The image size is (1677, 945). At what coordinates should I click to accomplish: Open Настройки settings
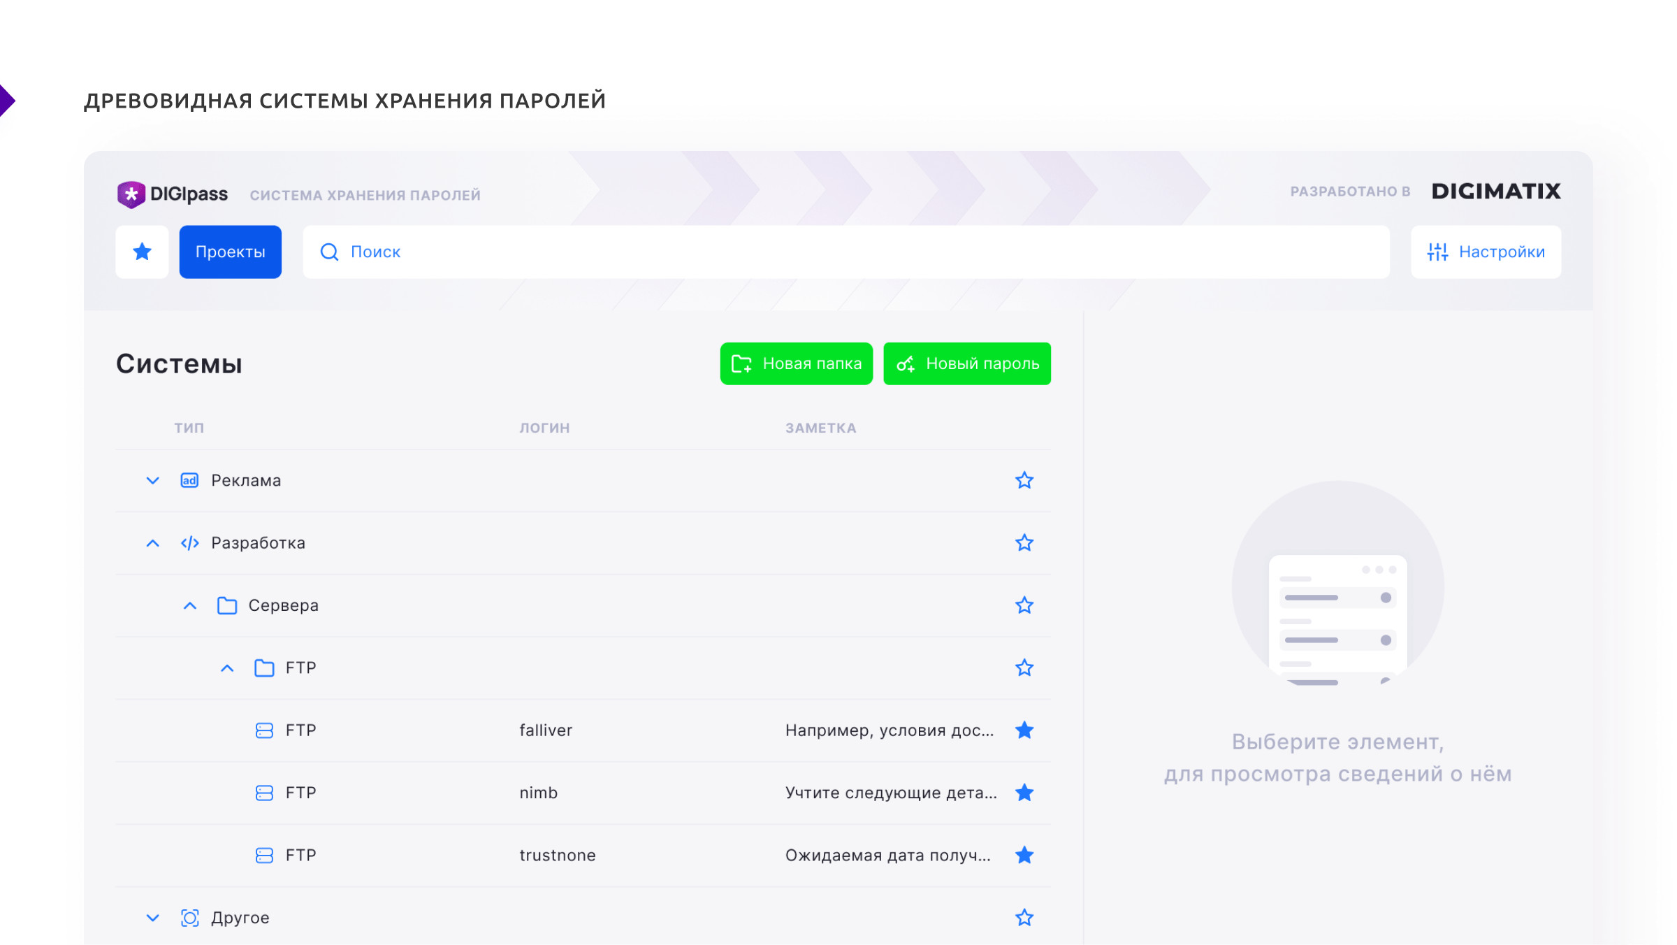tap(1486, 252)
